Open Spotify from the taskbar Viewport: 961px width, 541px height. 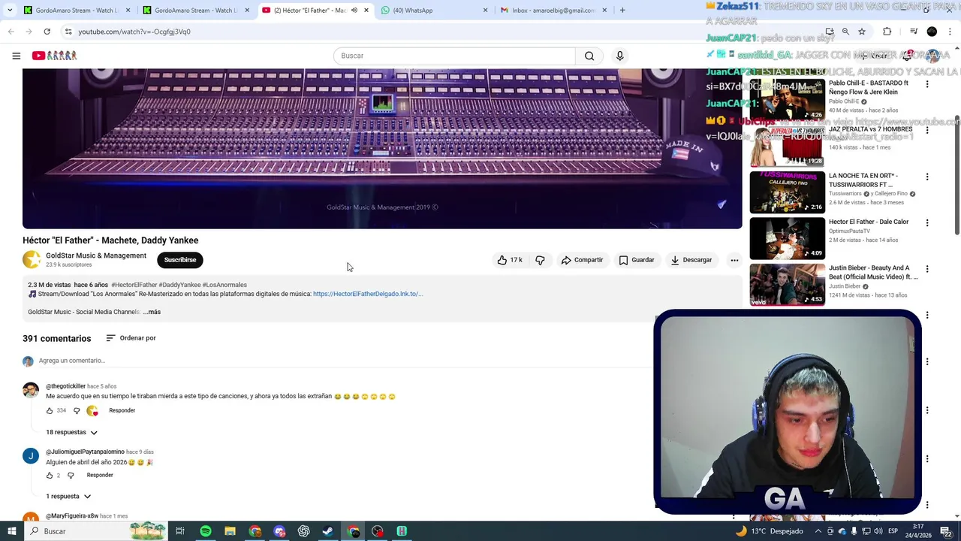tap(205, 531)
